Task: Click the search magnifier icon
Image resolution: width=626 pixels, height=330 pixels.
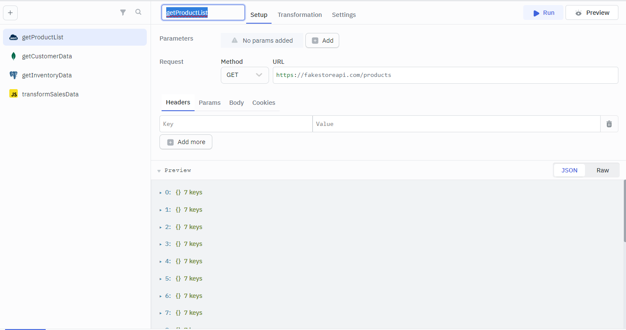Action: click(x=138, y=12)
